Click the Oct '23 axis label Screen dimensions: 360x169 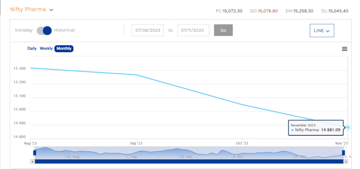tap(242, 143)
